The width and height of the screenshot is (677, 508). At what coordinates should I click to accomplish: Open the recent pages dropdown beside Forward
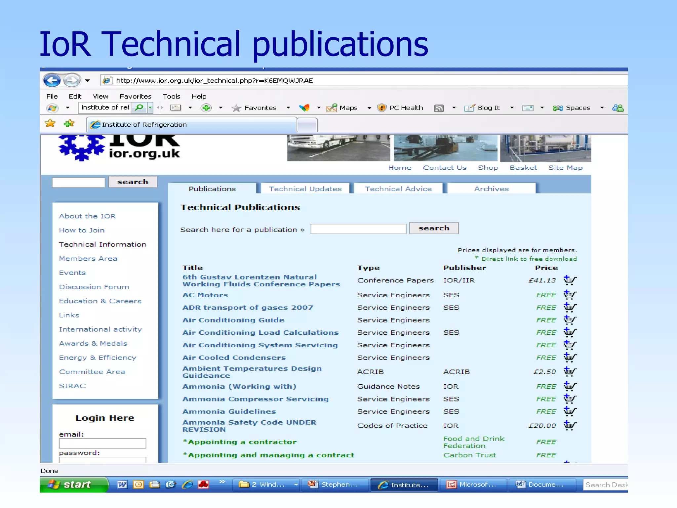(87, 80)
